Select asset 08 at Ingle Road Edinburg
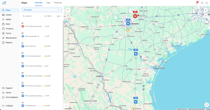 [42, 95]
